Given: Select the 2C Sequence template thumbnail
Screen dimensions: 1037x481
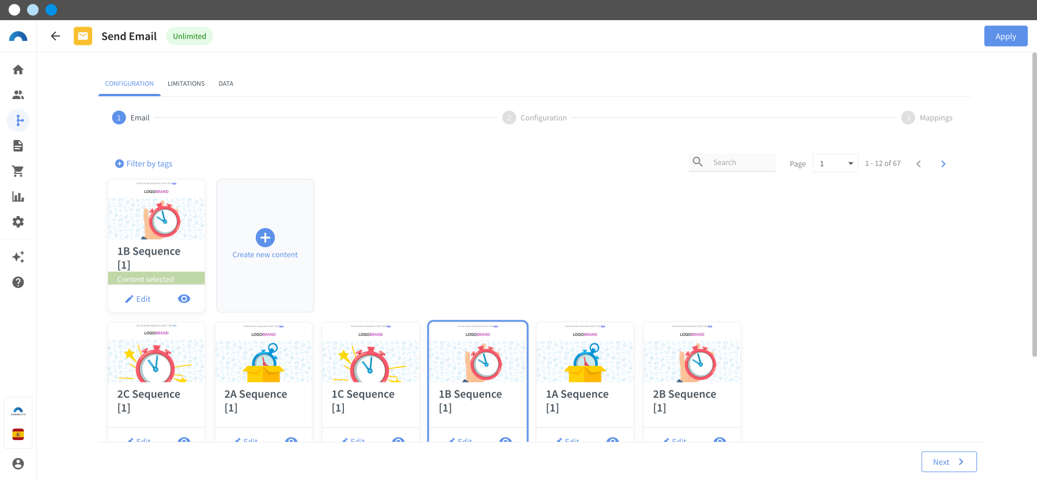Looking at the screenshot, I should point(156,353).
